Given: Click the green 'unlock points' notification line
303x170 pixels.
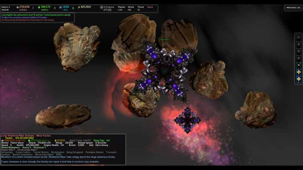Looking at the screenshot, I should click(36, 15).
